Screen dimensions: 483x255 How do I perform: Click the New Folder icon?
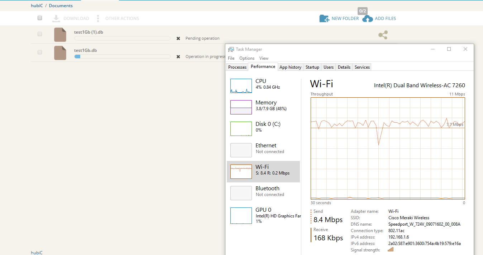(x=324, y=19)
